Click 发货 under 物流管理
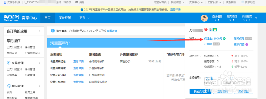The height and width of the screenshot is (99, 266). tap(9, 92)
